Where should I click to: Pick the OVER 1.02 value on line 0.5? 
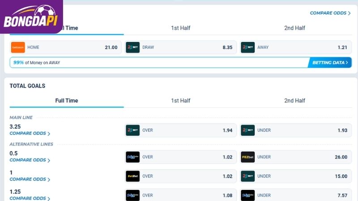pos(227,157)
